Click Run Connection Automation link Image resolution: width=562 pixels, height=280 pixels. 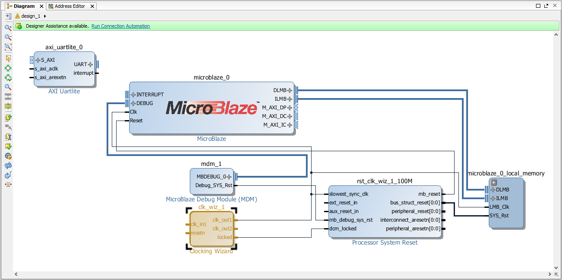pyautogui.click(x=120, y=26)
